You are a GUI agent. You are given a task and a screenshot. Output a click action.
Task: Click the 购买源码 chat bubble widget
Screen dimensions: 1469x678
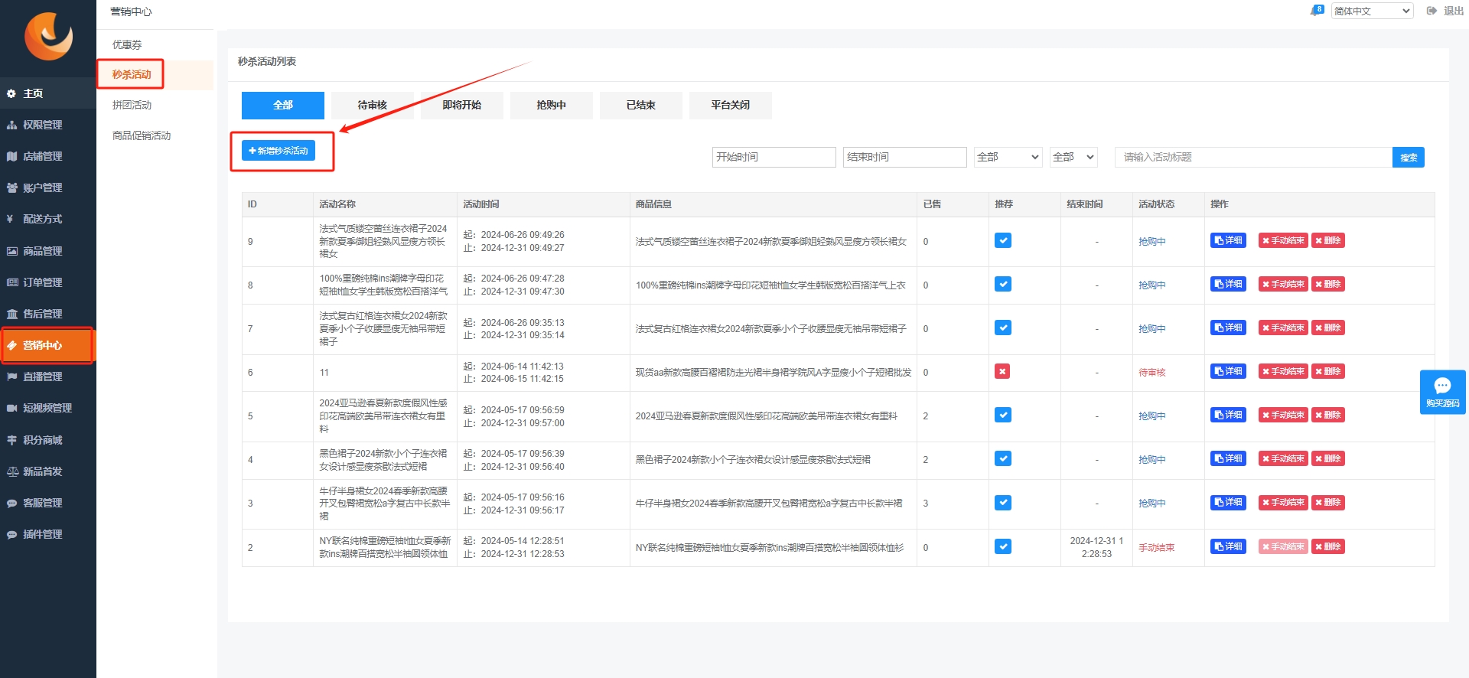click(x=1442, y=392)
